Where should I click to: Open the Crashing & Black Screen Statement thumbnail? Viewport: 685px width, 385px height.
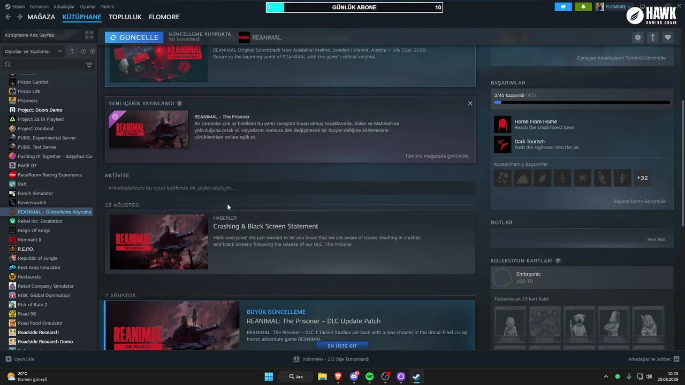pos(158,242)
